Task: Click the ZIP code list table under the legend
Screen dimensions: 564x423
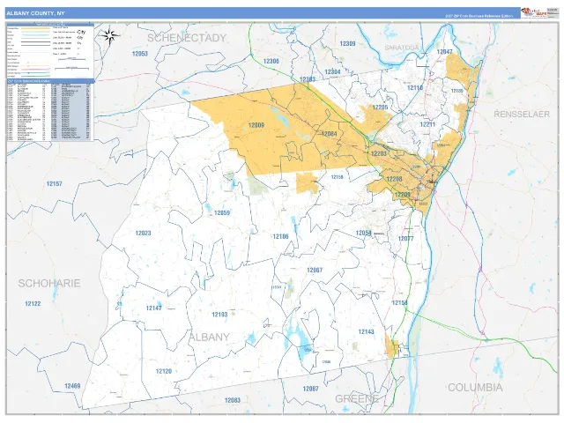Action: [x=50, y=110]
